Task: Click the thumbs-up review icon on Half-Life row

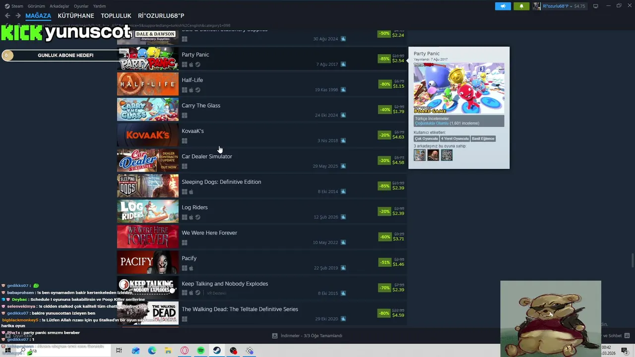Action: (343, 90)
